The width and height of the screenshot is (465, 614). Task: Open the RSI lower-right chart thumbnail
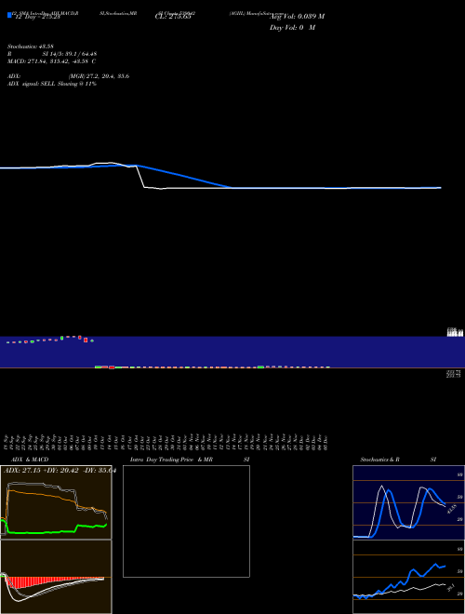point(408,577)
